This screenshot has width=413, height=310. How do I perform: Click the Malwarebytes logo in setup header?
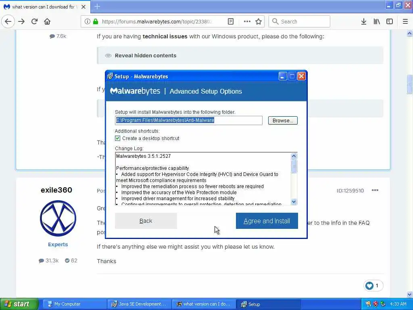click(135, 91)
